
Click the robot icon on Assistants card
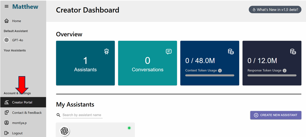(106, 51)
